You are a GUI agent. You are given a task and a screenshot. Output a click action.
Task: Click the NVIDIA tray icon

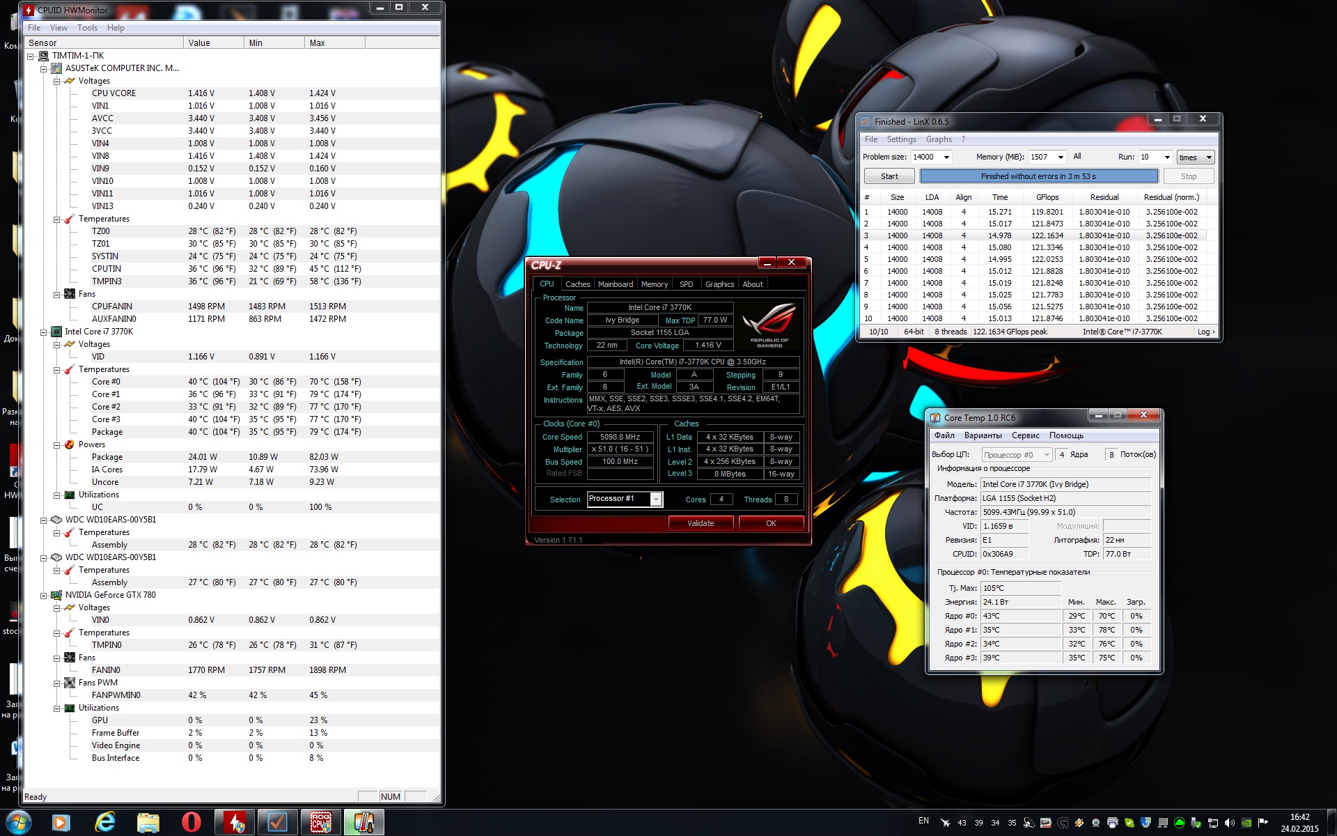coord(1246,823)
